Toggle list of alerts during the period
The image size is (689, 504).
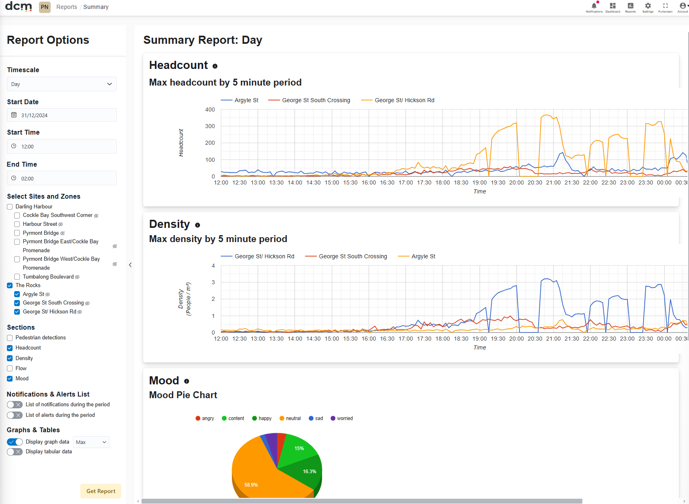pyautogui.click(x=15, y=415)
